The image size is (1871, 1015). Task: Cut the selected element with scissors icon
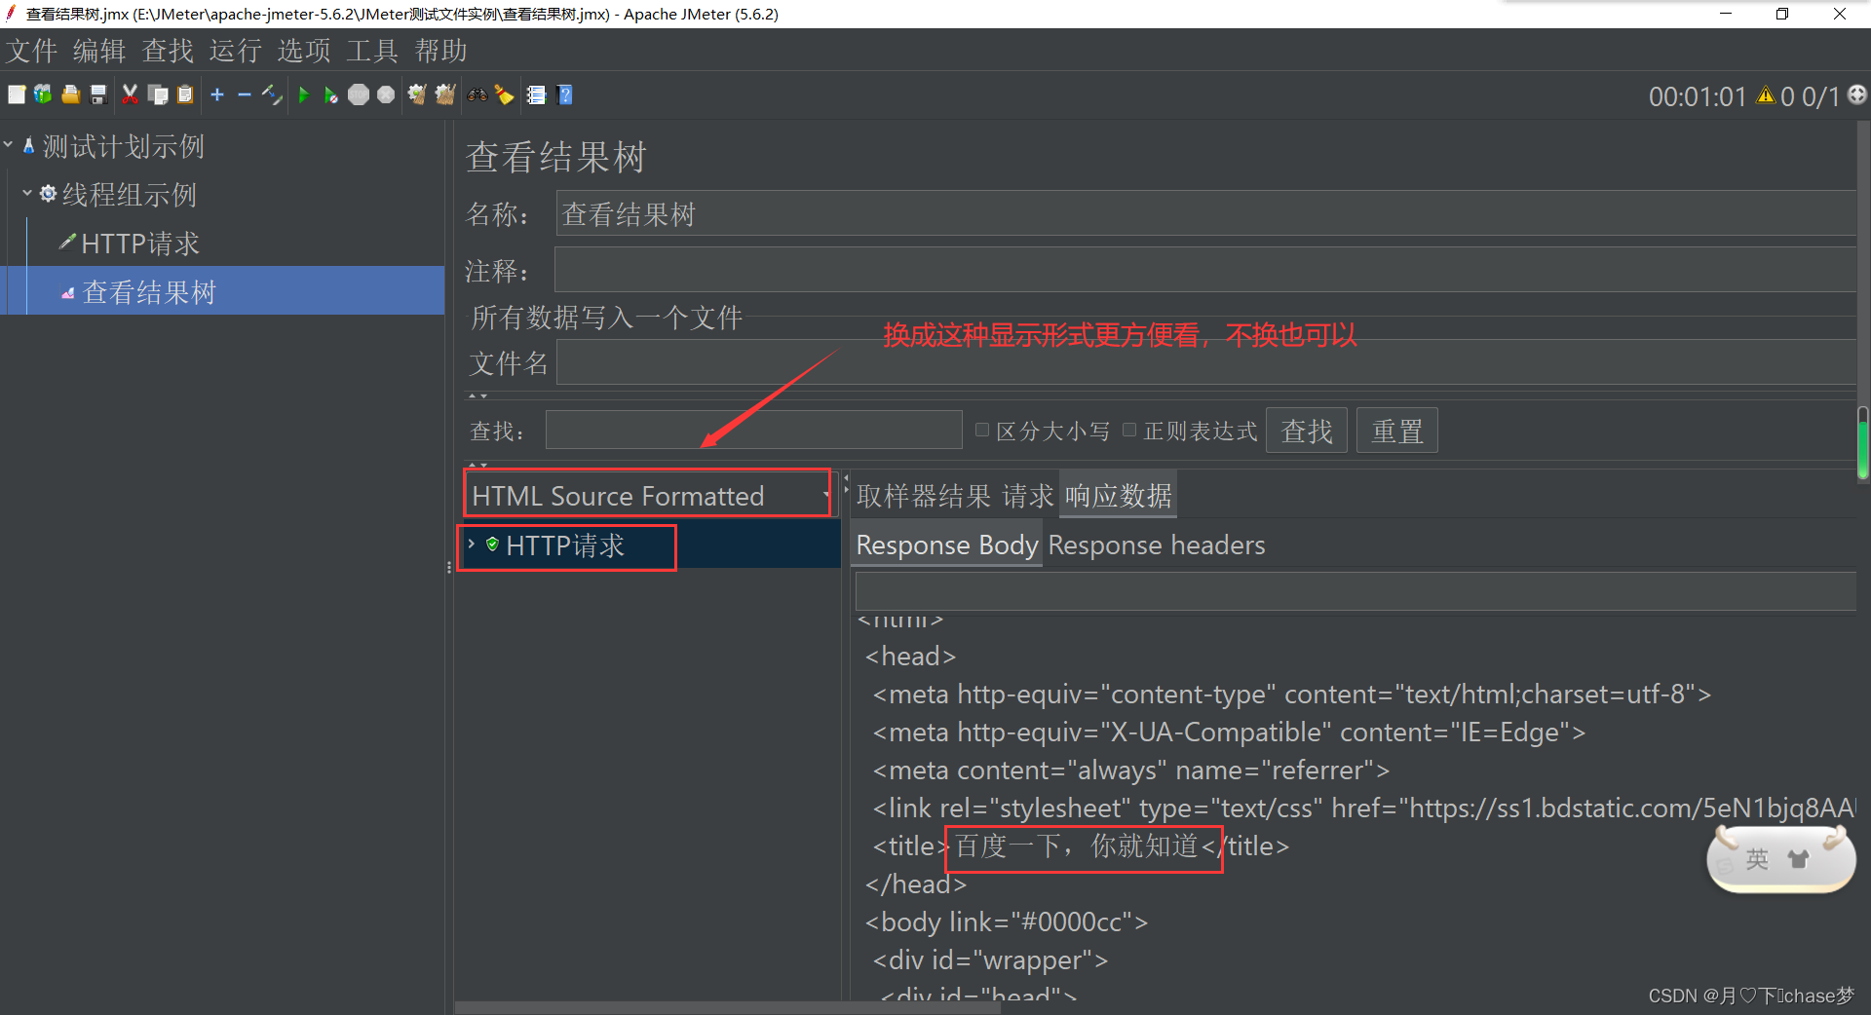click(x=130, y=94)
